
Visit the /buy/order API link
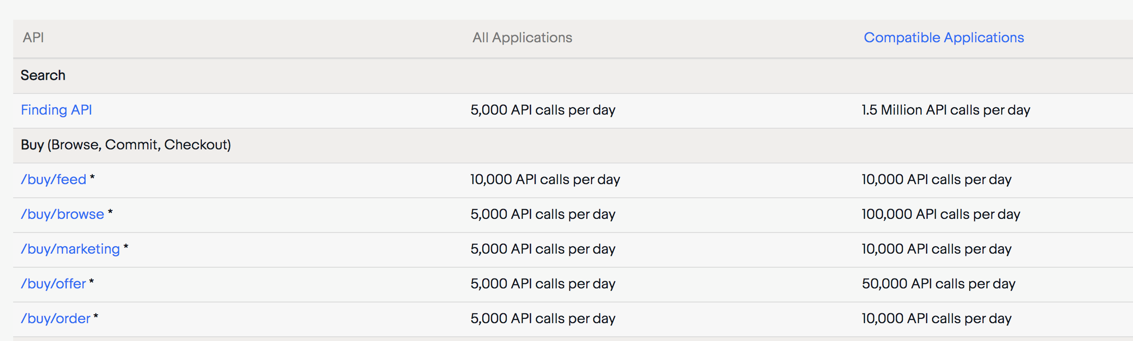(x=56, y=318)
